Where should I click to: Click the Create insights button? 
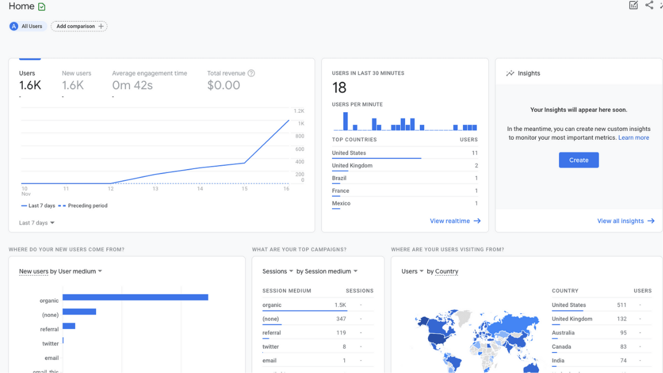pyautogui.click(x=578, y=160)
